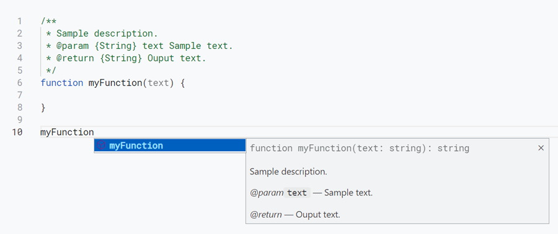Screen dimensions: 558x234
Task: Click the closing brace on line 8
Action: click(43, 107)
